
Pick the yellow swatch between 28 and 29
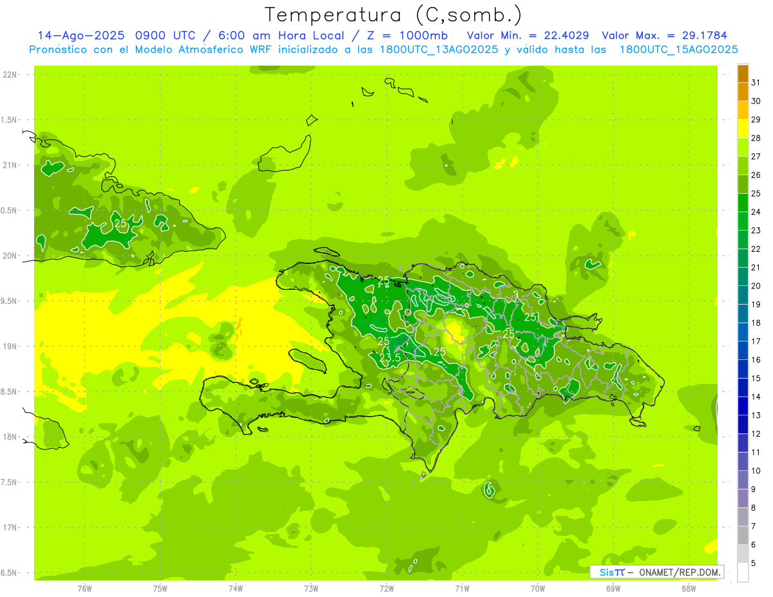[743, 129]
